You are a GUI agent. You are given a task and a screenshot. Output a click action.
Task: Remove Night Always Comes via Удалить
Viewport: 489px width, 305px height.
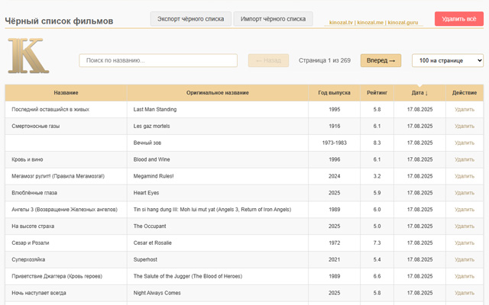coord(465,293)
